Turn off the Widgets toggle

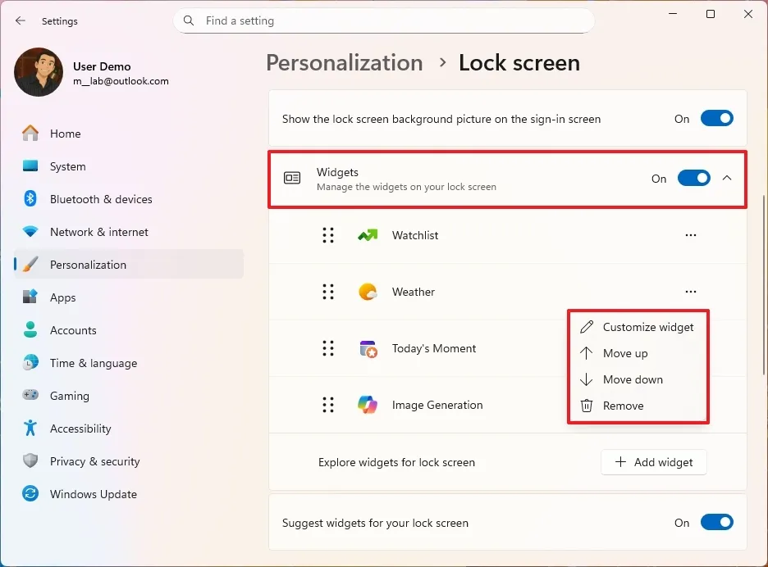click(x=693, y=178)
